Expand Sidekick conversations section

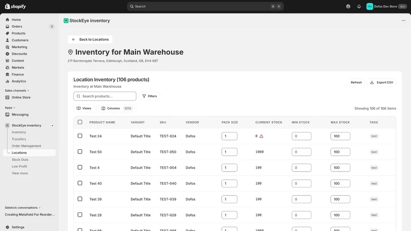pos(23,208)
